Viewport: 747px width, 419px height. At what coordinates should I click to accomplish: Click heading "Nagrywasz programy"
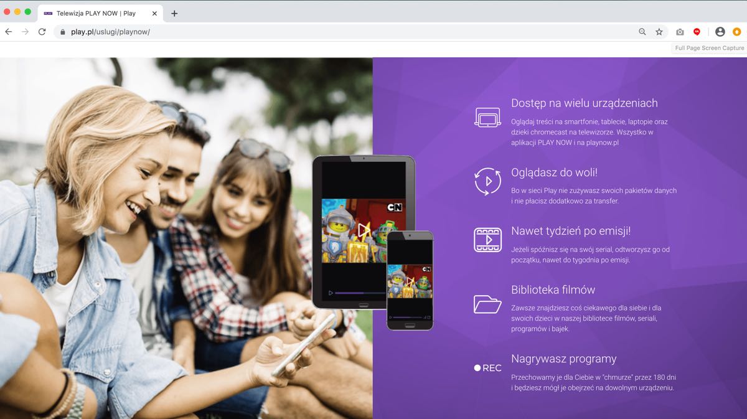tap(563, 359)
